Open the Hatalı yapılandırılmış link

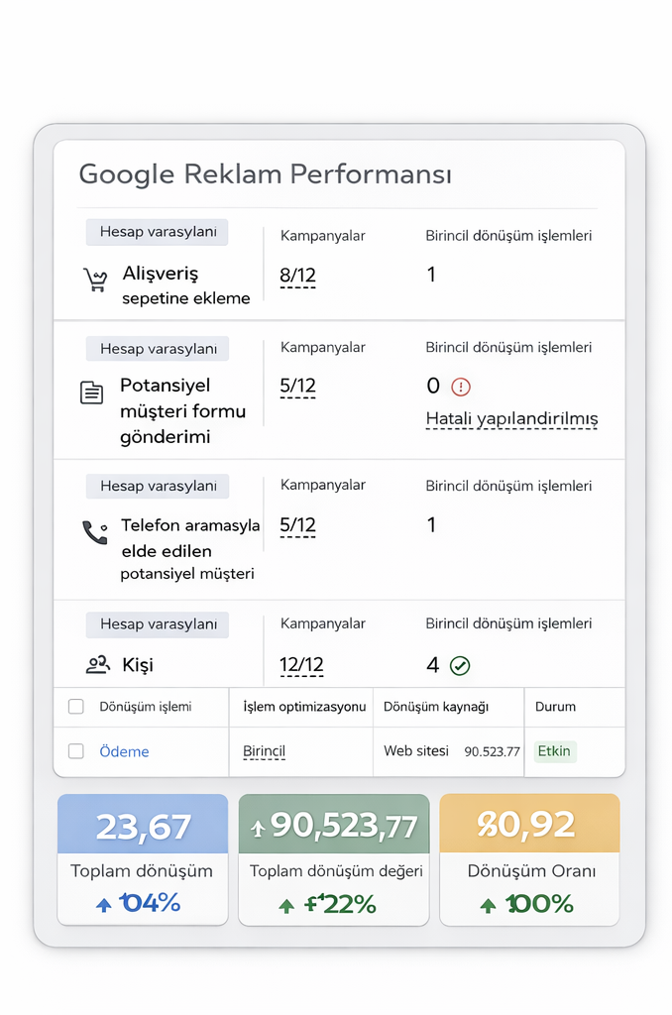511,419
